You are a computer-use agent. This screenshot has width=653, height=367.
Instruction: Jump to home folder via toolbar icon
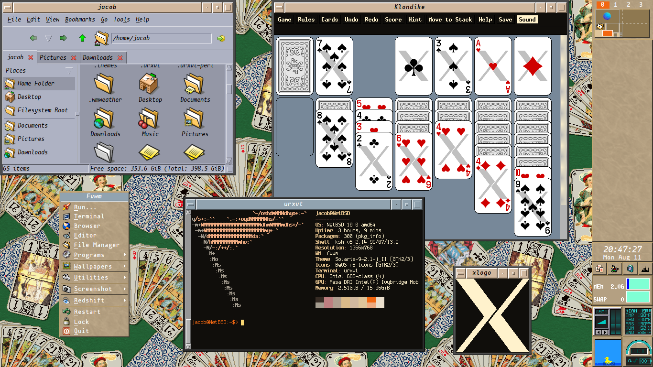[x=101, y=38]
